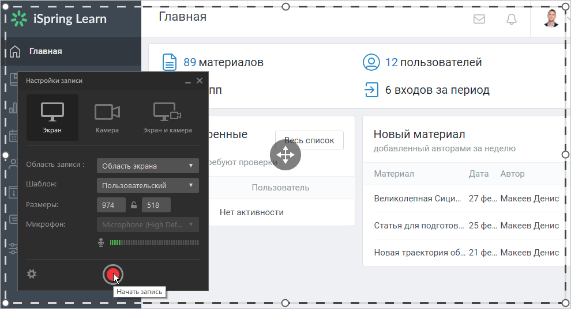Click the 21 фе... date cell

click(483, 253)
